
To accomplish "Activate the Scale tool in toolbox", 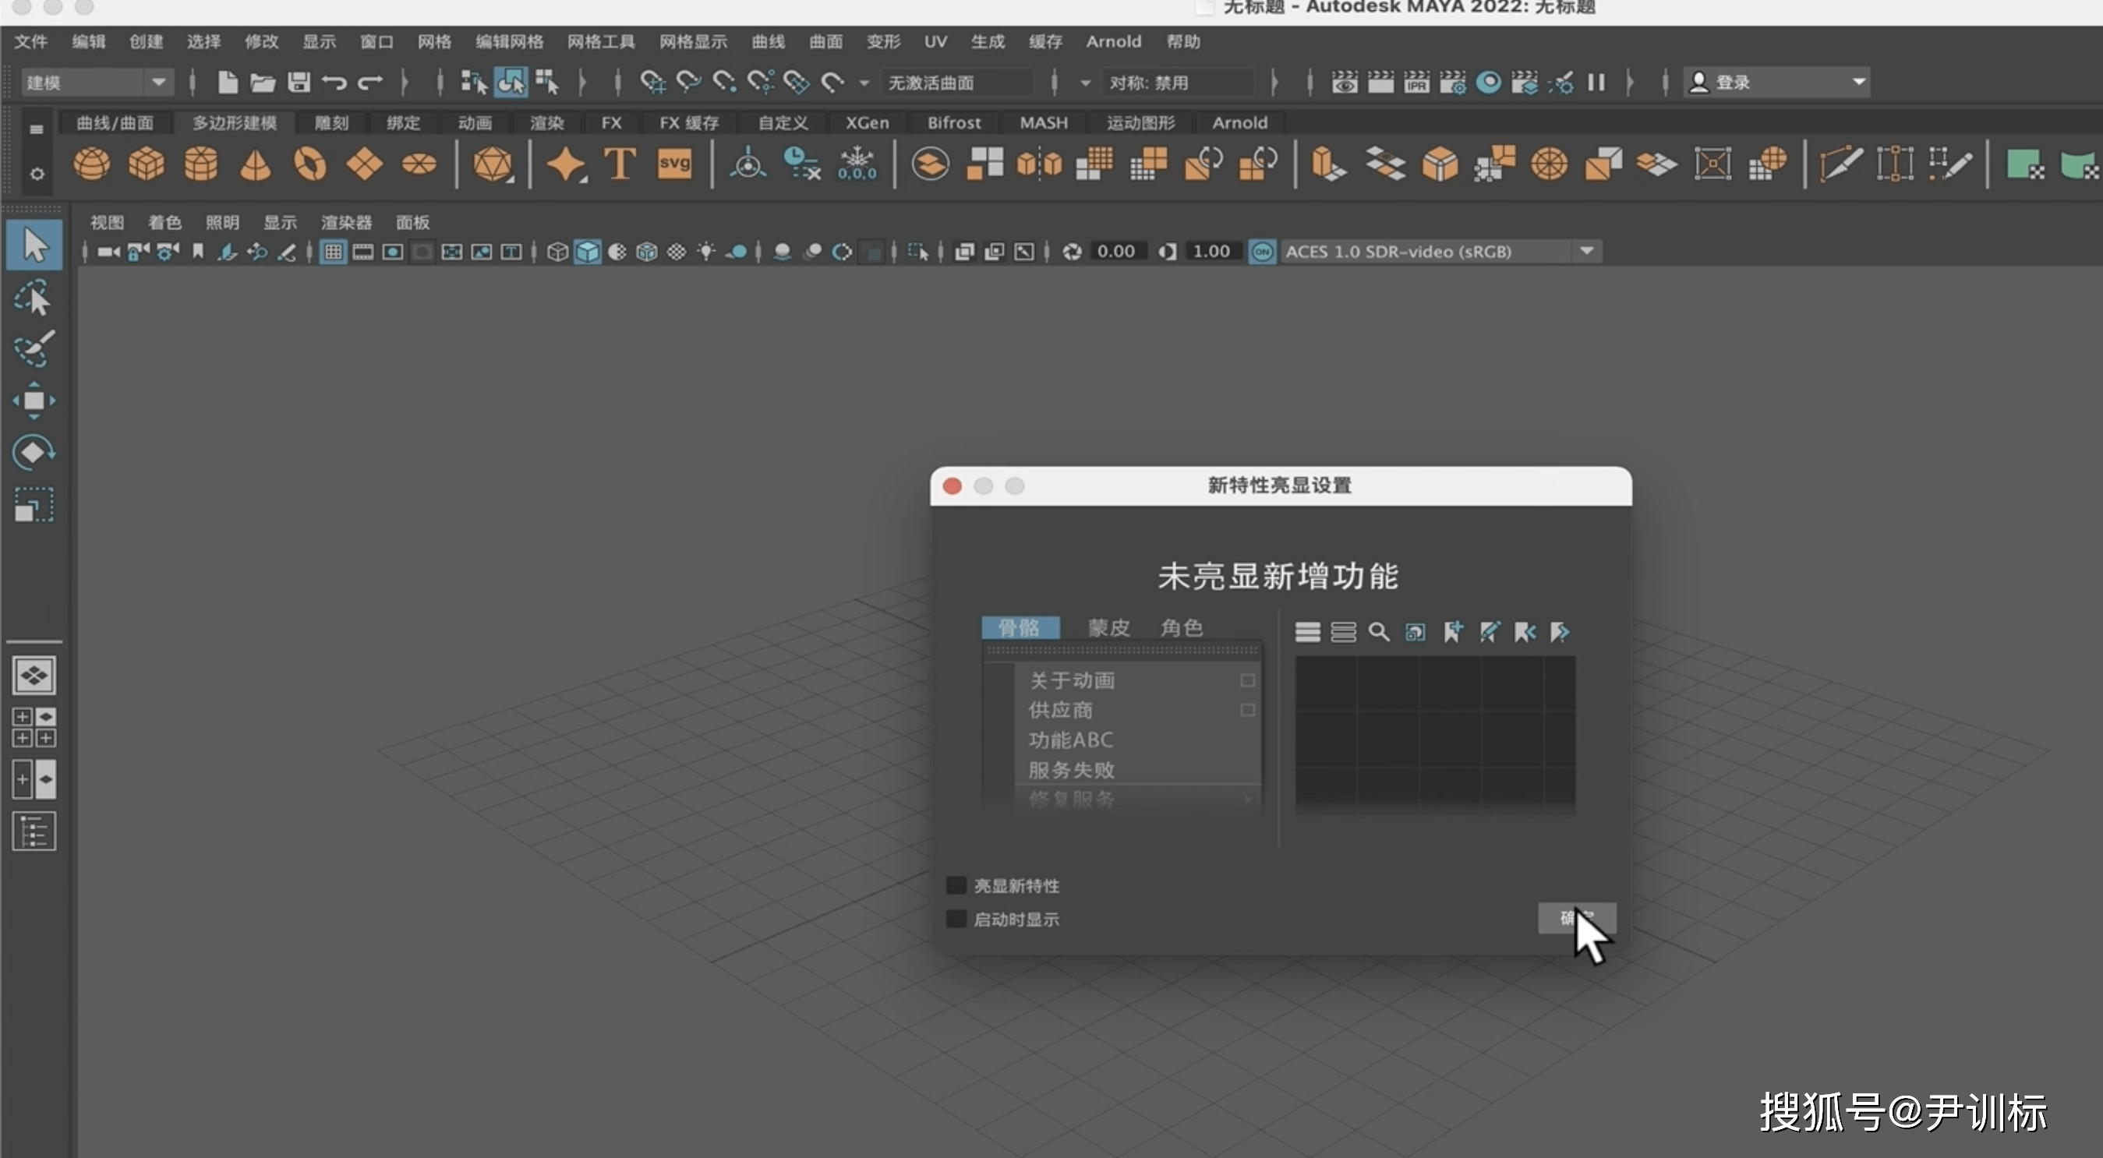I will coord(34,504).
